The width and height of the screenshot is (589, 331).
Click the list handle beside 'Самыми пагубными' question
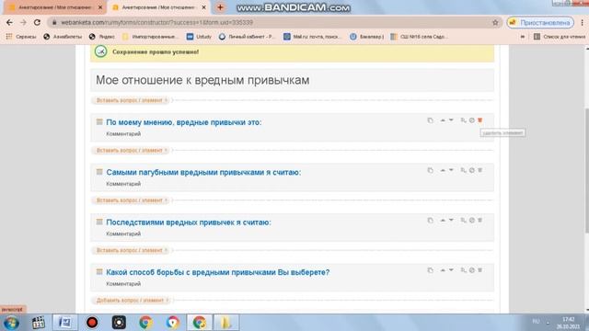click(x=99, y=172)
